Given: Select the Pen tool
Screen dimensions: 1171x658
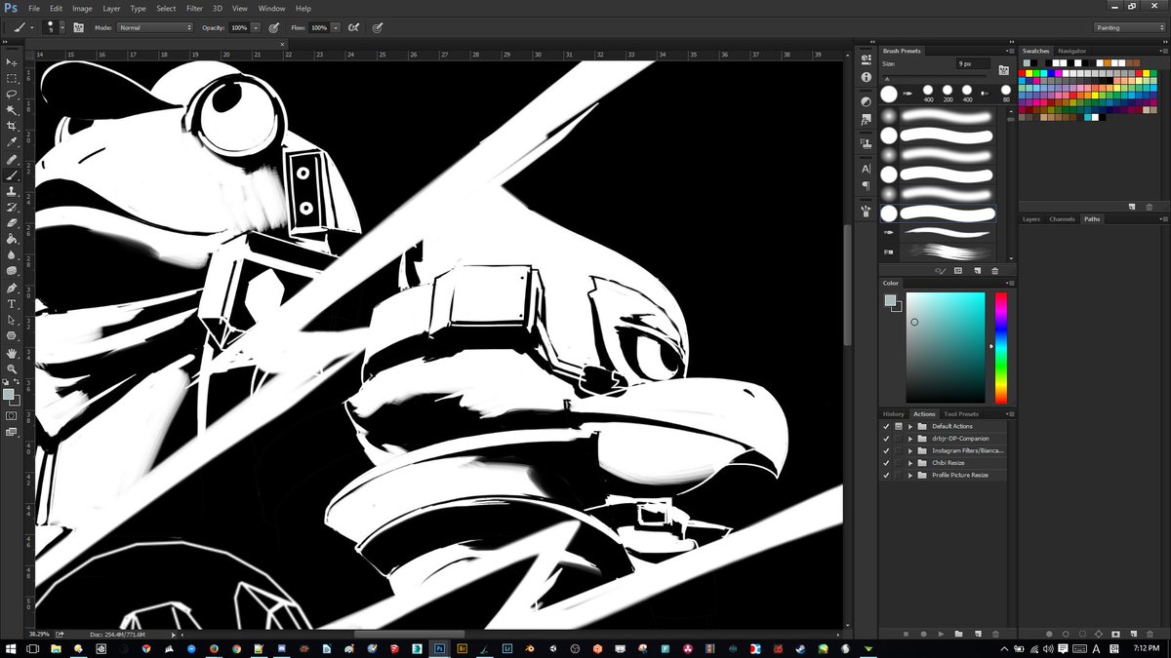Looking at the screenshot, I should (x=12, y=289).
